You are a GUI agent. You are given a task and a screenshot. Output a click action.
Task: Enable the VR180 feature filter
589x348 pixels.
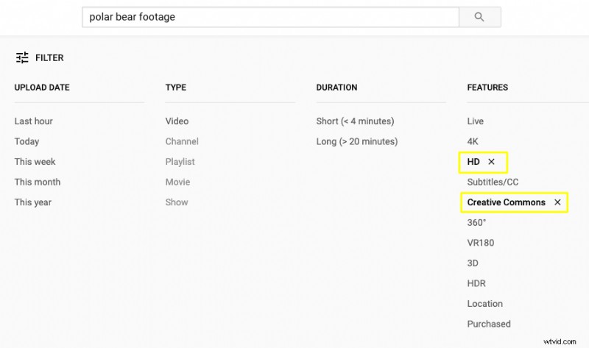pyautogui.click(x=481, y=243)
